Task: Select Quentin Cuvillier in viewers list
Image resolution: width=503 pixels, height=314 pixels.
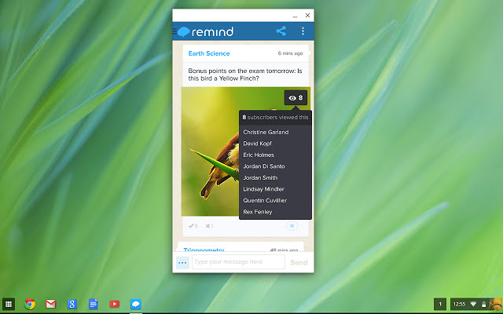Action: pos(265,201)
